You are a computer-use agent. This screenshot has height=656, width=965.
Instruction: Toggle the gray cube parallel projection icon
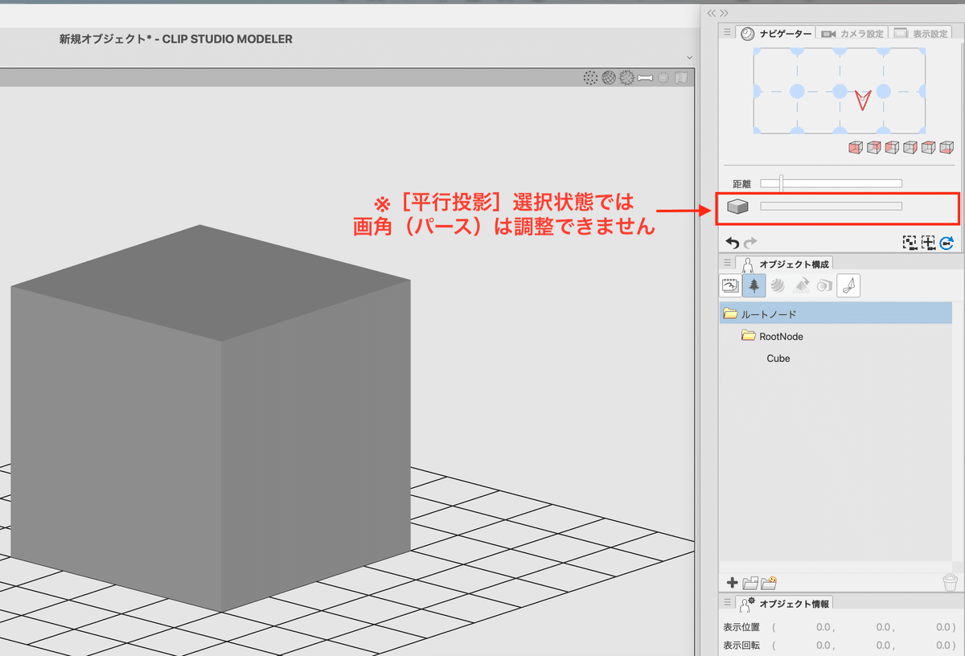pyautogui.click(x=737, y=207)
